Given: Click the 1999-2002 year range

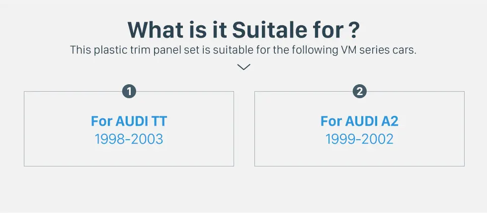Looking at the screenshot, I should tap(359, 139).
